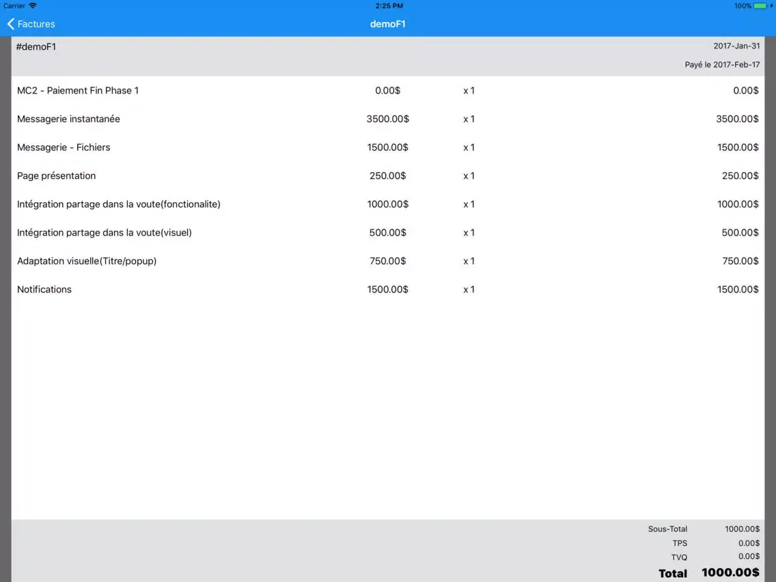Tap the 2:25 PM status bar clock

(389, 6)
